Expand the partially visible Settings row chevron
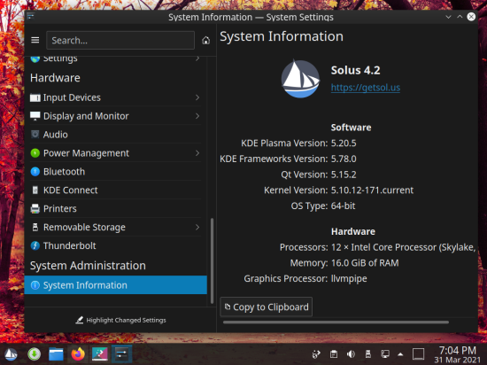487x365 pixels. (x=197, y=58)
